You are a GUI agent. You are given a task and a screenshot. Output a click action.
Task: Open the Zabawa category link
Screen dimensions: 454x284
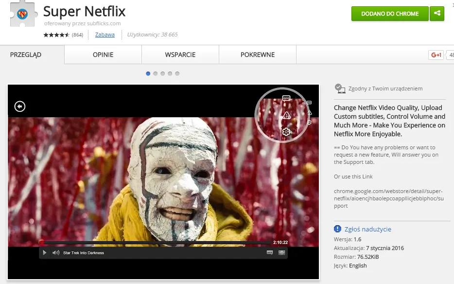pyautogui.click(x=105, y=35)
